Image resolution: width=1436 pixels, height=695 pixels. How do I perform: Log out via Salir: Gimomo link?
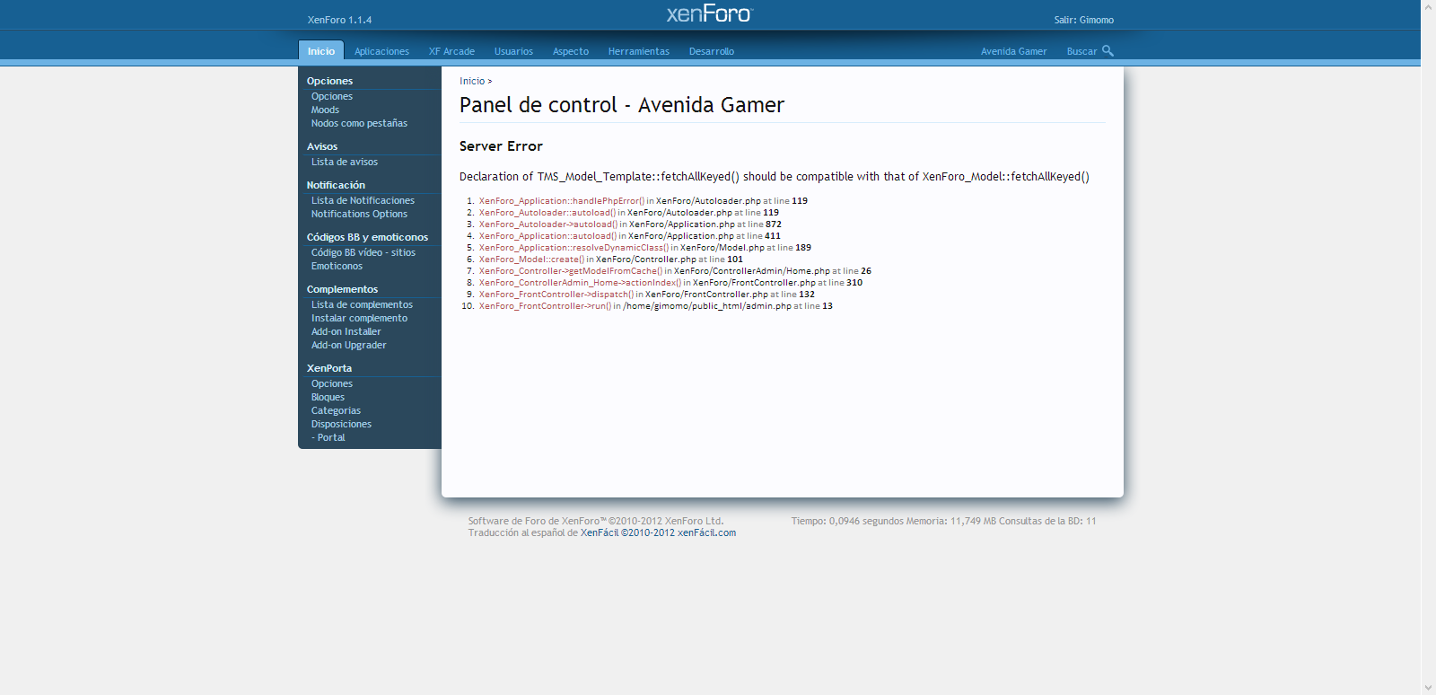click(x=1083, y=20)
